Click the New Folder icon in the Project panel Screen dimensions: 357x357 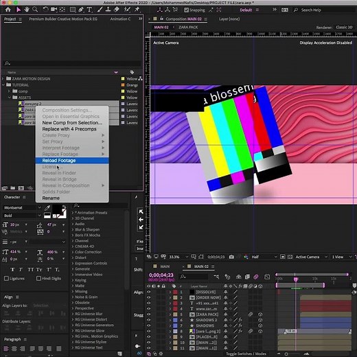pos(12,188)
